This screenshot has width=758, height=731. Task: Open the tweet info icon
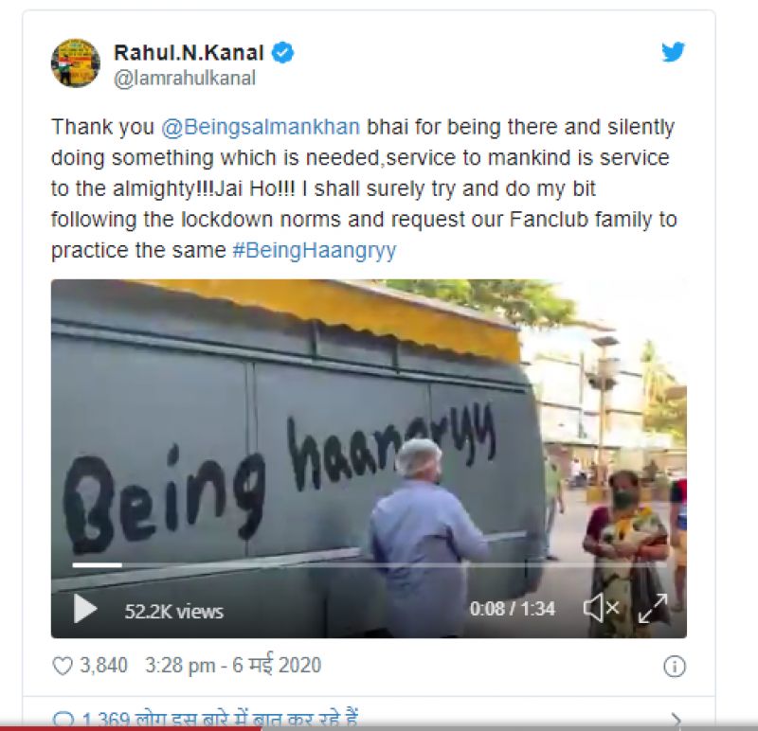(x=674, y=667)
